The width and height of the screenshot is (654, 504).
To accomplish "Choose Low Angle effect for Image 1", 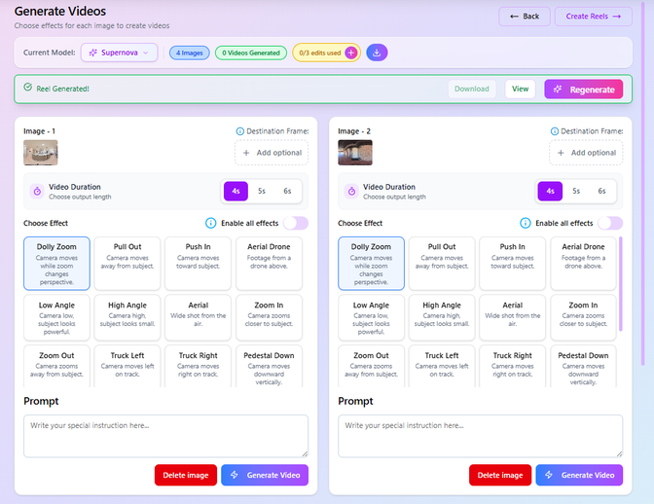I will [56, 317].
